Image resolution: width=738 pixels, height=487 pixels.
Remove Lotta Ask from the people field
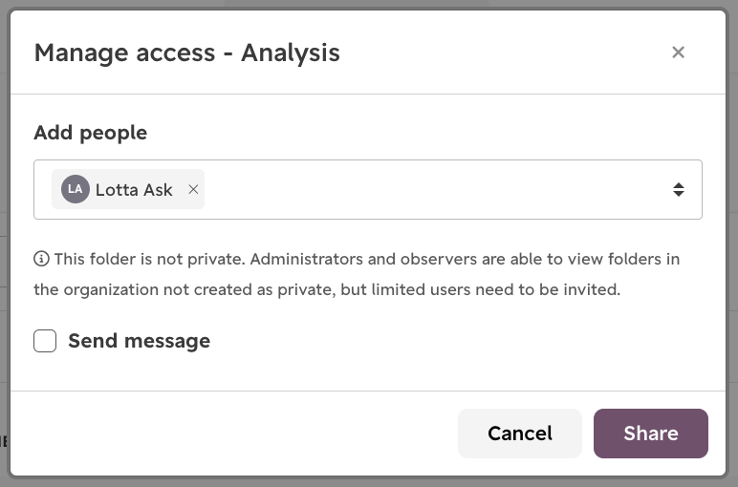pos(193,189)
